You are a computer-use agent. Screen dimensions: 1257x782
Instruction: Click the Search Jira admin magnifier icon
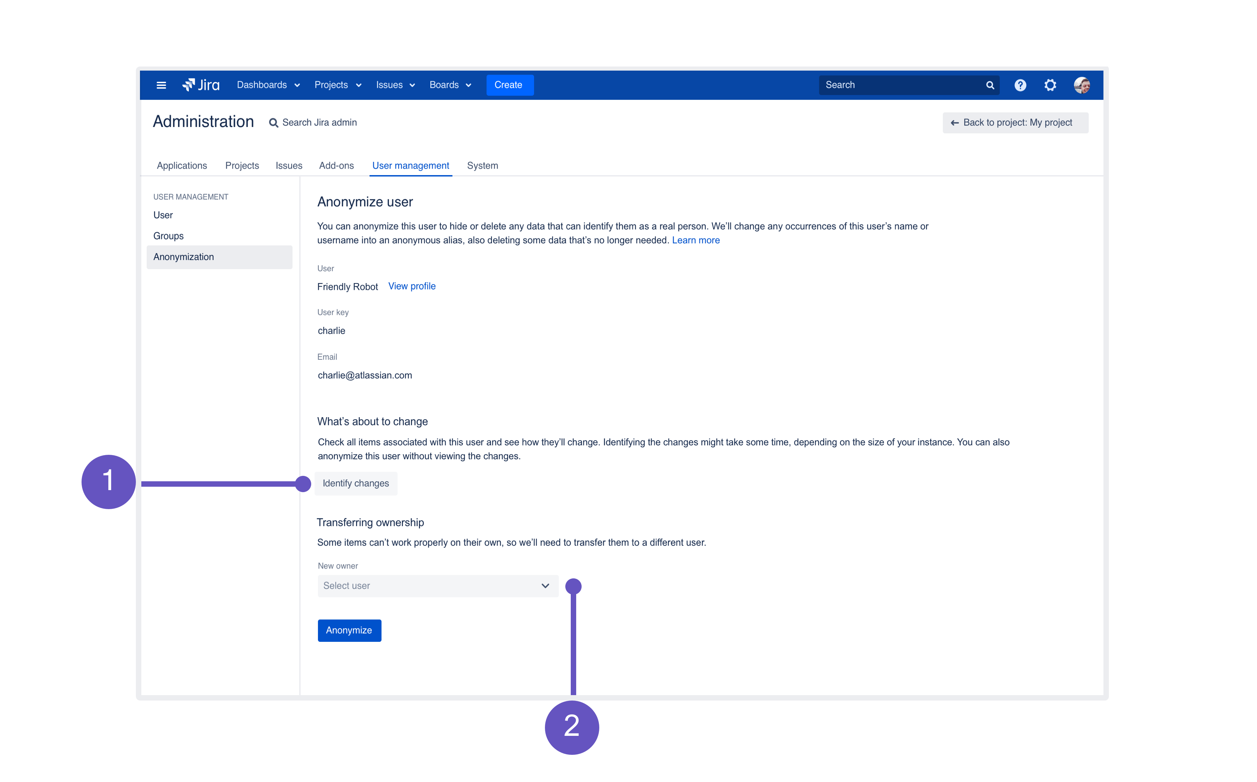coord(273,123)
